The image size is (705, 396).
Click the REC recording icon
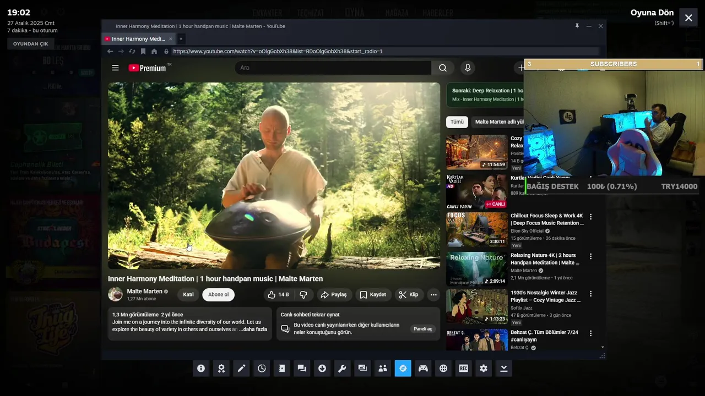pos(464,369)
